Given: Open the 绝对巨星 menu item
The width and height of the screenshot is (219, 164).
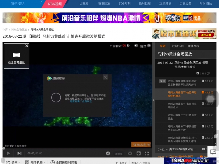Looking at the screenshot, I should click(x=145, y=4).
